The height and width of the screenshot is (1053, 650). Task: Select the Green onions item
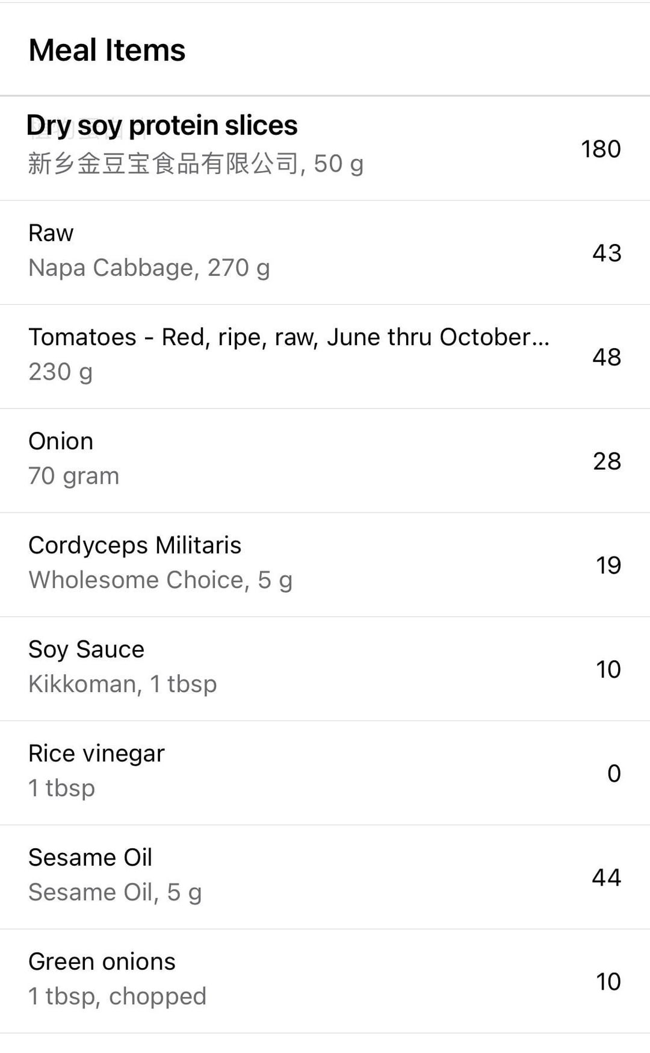pos(102,962)
